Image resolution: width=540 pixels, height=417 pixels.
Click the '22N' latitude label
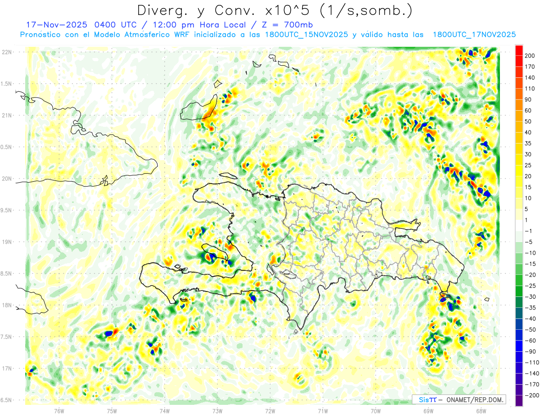pyautogui.click(x=7, y=52)
